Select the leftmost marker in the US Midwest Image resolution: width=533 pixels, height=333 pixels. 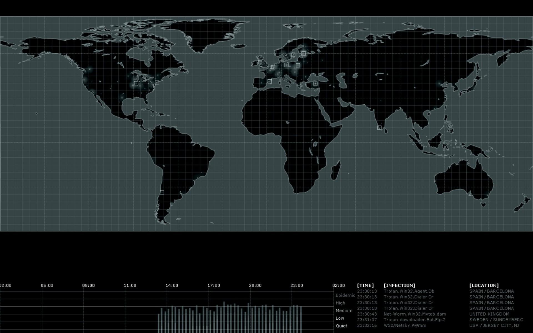(x=136, y=83)
